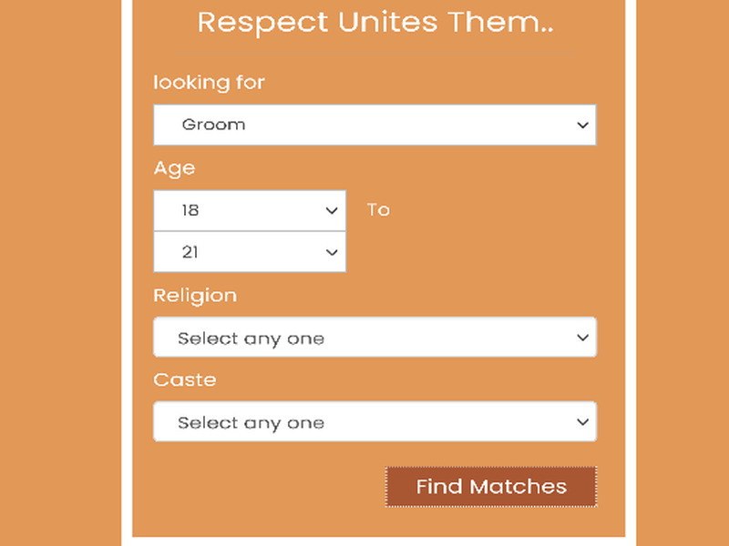Open the maximum age dropdown showing 21

251,252
